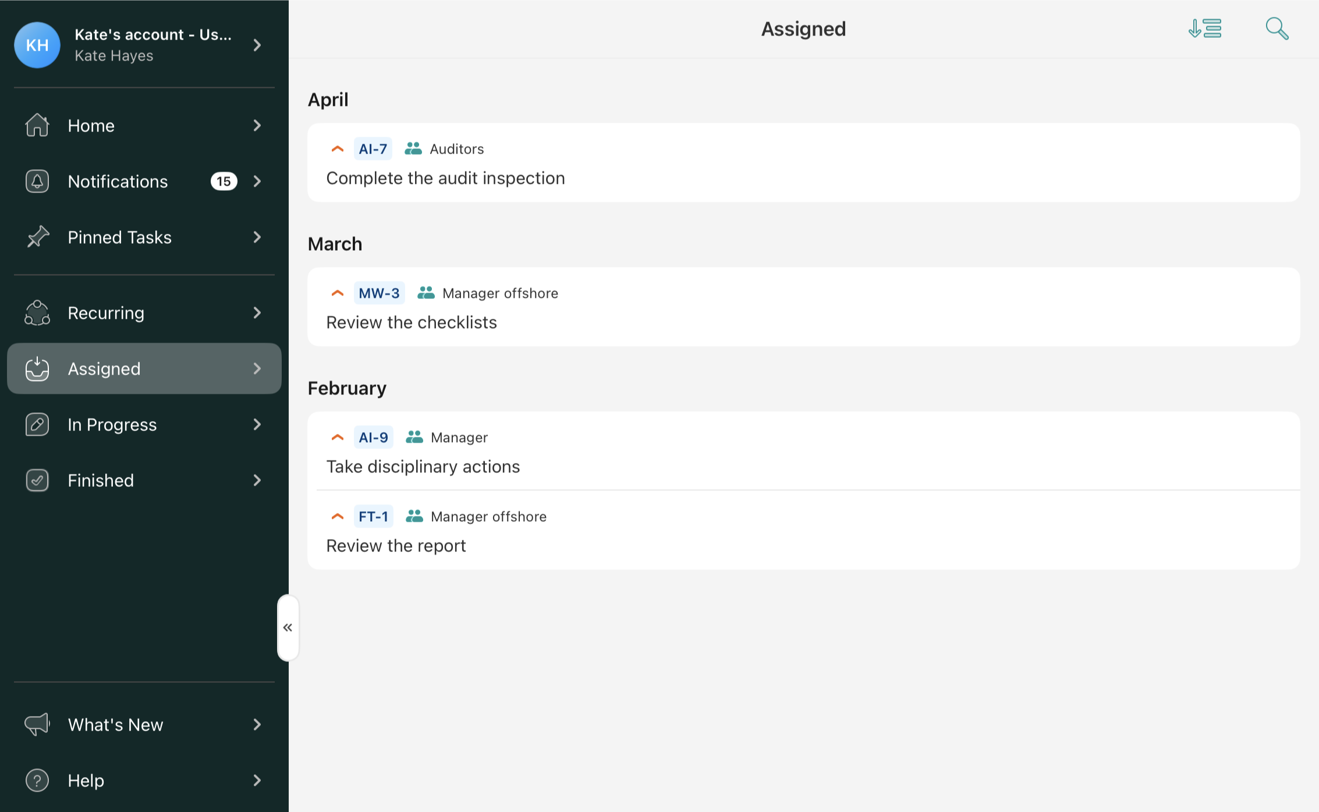1319x812 pixels.
Task: Click the Auditors group icon on AI-7
Action: (413, 149)
